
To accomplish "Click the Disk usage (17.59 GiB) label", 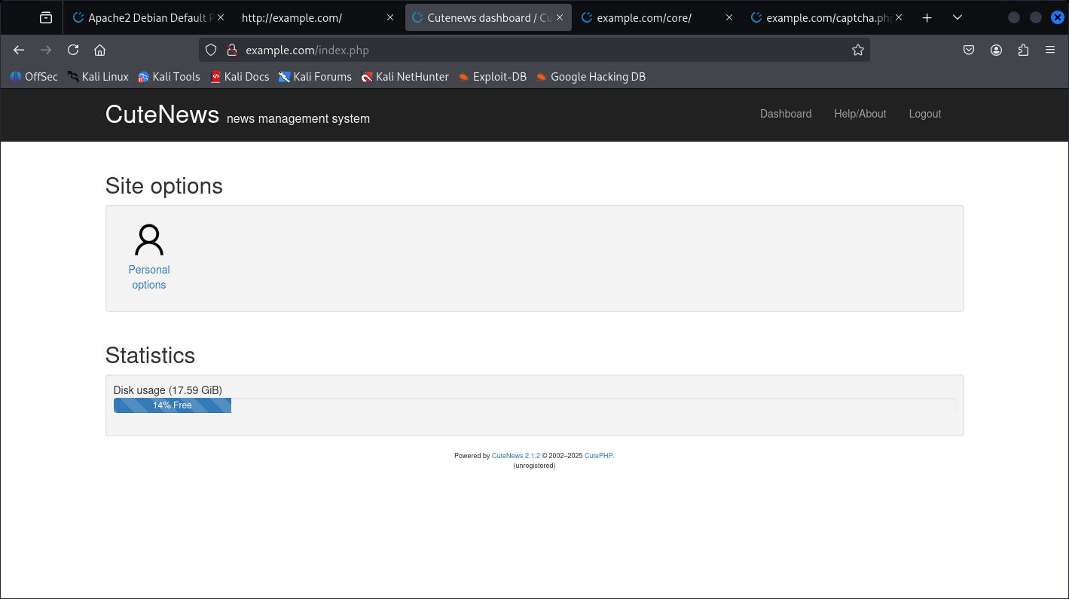I will click(168, 390).
